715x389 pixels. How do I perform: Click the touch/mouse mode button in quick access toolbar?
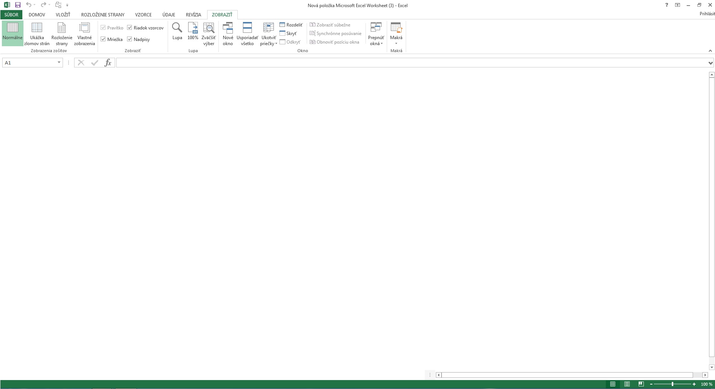(x=58, y=5)
